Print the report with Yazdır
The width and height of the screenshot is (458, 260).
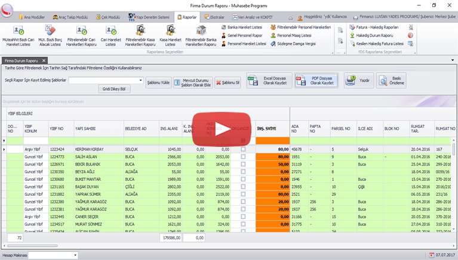coord(358,80)
